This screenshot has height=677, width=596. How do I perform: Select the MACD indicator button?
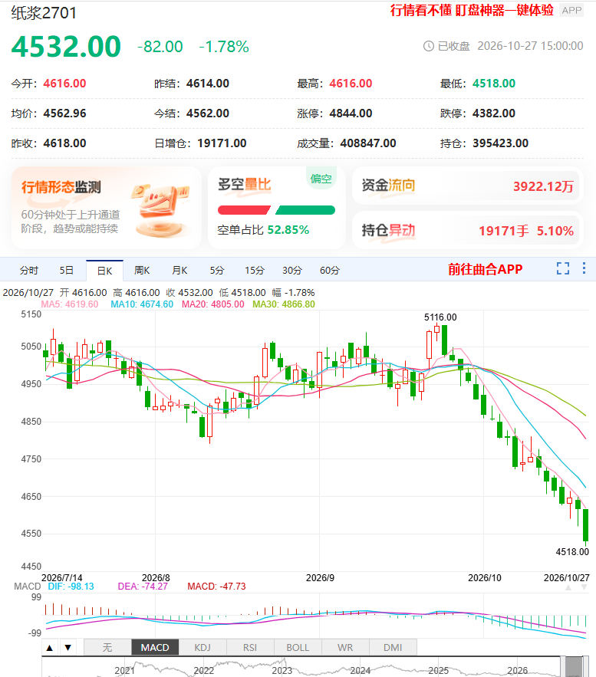(155, 648)
